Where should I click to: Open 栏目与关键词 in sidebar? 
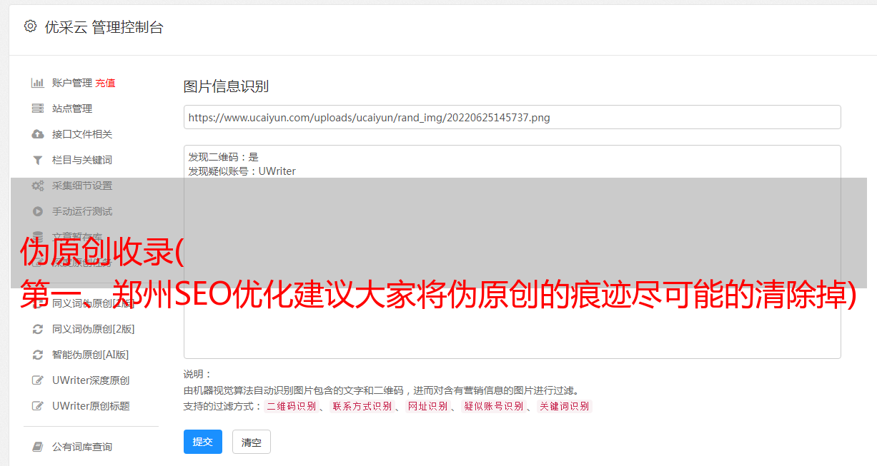pyautogui.click(x=82, y=160)
